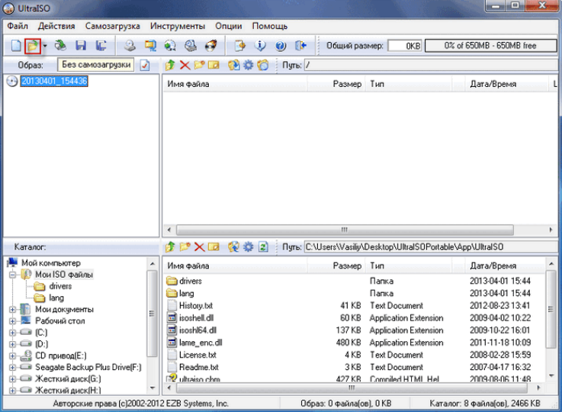Select image root 20130401_154436 in tree
Image resolution: width=562 pixels, height=412 pixels.
(54, 81)
